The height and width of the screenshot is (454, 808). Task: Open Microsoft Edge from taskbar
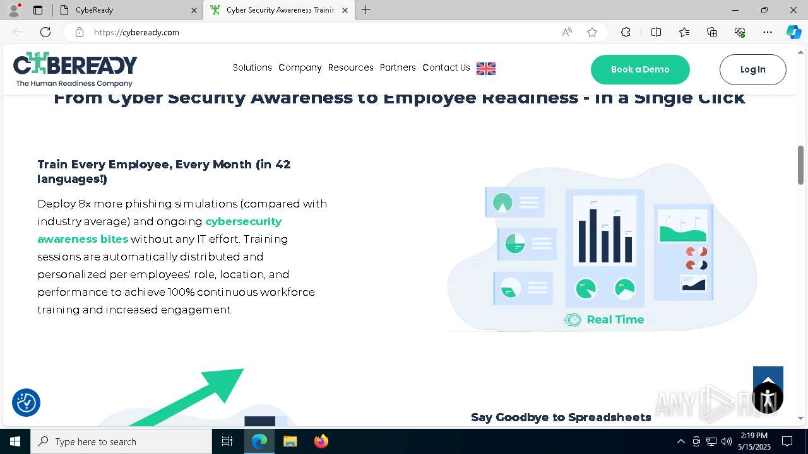tap(259, 441)
